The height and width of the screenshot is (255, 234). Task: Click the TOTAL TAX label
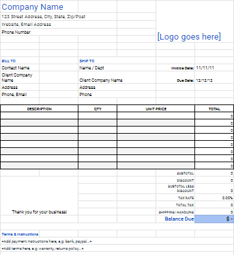185,205
